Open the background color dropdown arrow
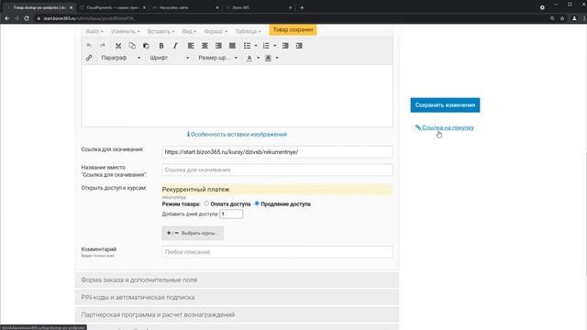587x330 pixels. tap(277, 58)
